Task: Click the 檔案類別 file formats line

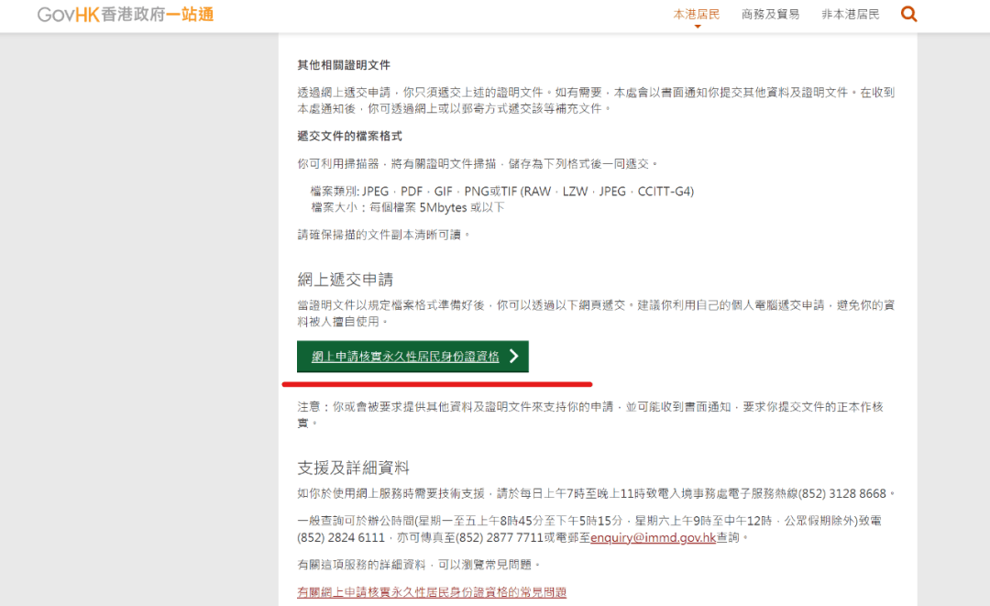Action: pos(501,192)
